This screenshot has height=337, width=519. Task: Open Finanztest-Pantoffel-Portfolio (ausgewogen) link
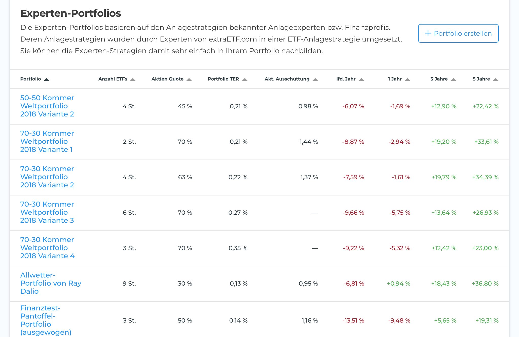click(x=46, y=320)
